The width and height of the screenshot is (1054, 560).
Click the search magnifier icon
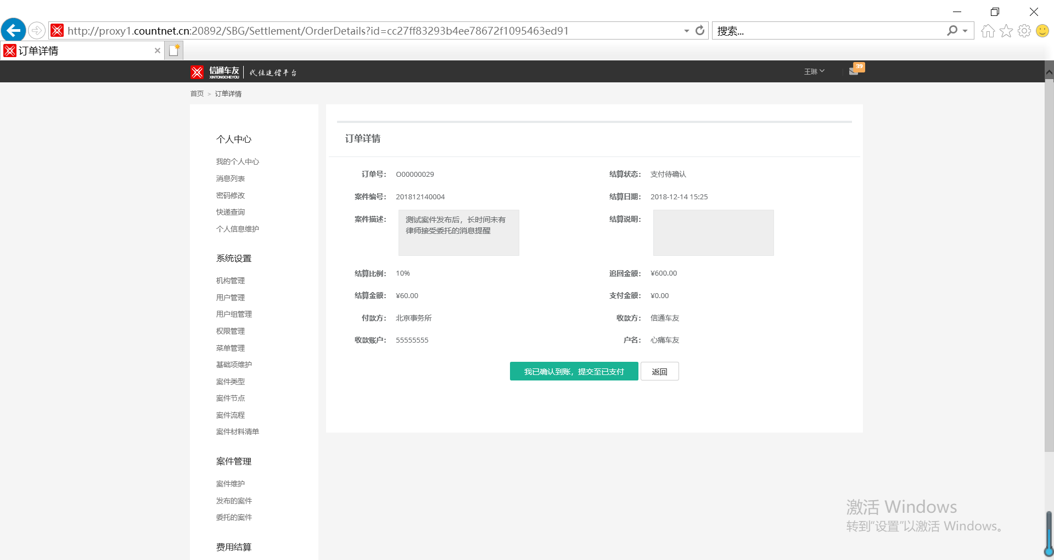952,31
